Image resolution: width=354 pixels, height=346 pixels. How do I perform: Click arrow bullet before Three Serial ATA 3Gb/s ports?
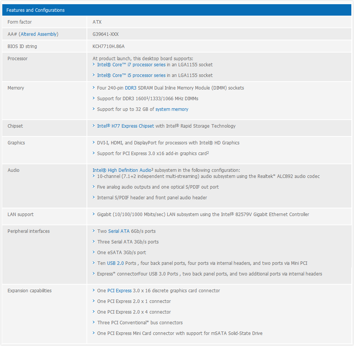[94, 242]
